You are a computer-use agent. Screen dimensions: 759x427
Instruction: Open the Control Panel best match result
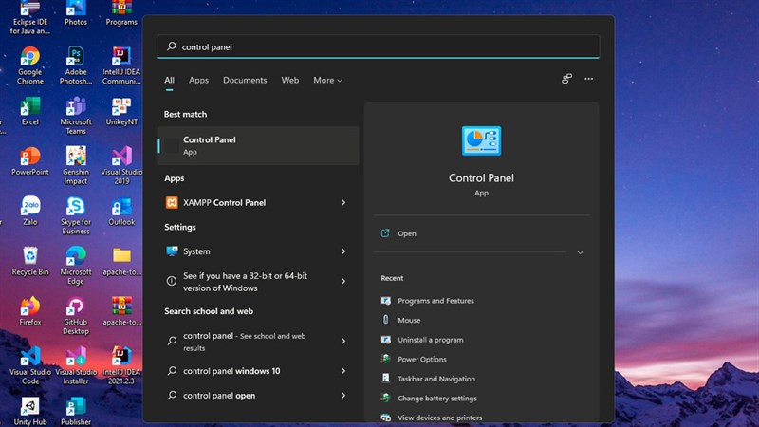coord(258,145)
